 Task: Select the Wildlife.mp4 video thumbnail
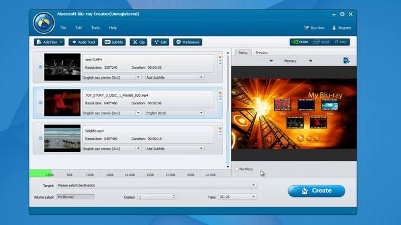(62, 138)
